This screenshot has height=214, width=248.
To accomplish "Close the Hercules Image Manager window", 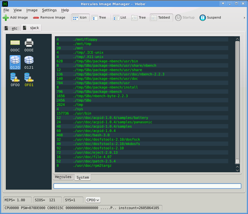I will [243, 4].
